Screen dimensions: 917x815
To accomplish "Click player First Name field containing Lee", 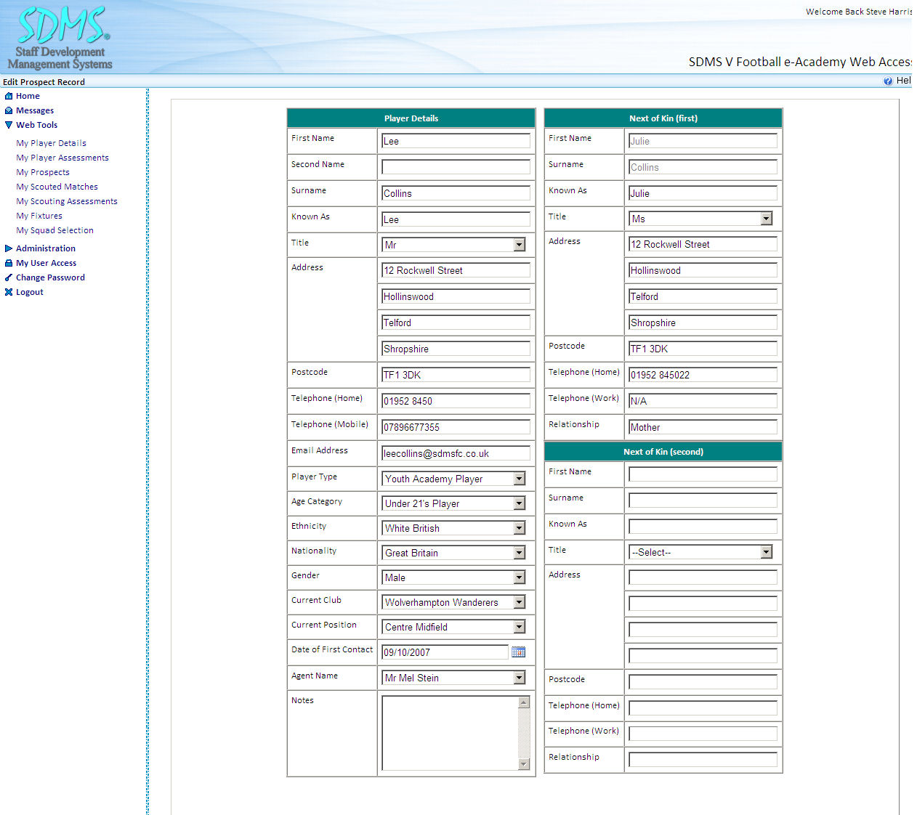I will coord(456,141).
